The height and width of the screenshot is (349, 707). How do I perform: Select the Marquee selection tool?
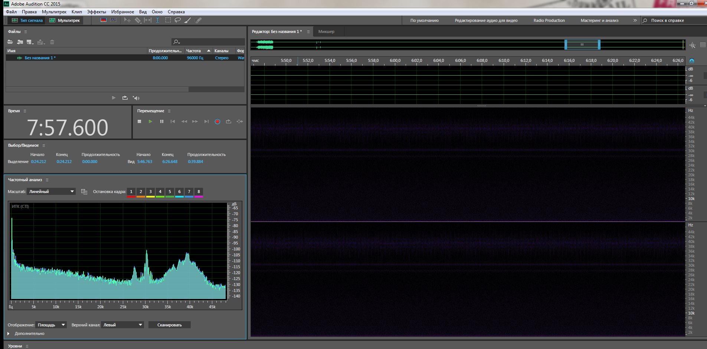point(168,20)
